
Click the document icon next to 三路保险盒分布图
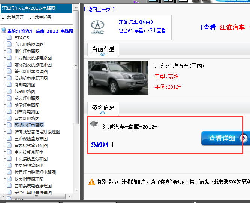[x=9, y=138]
